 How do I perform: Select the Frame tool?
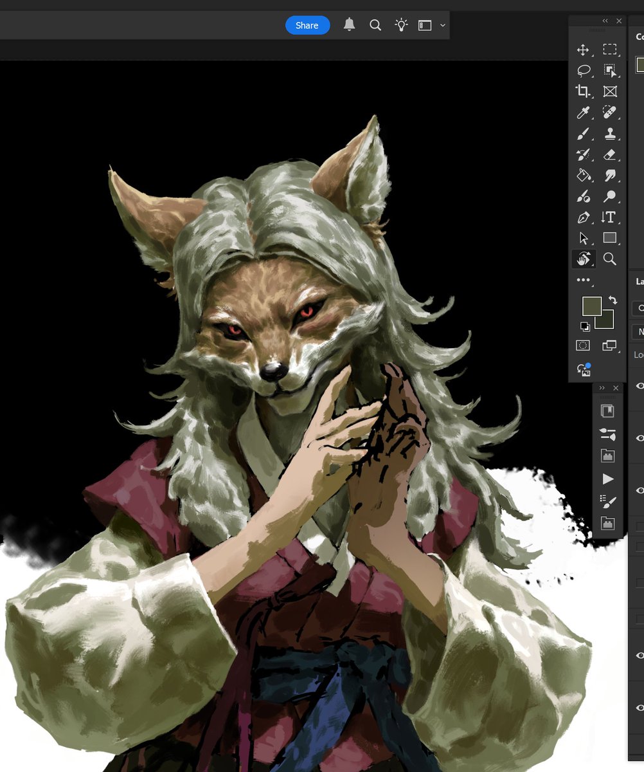609,91
